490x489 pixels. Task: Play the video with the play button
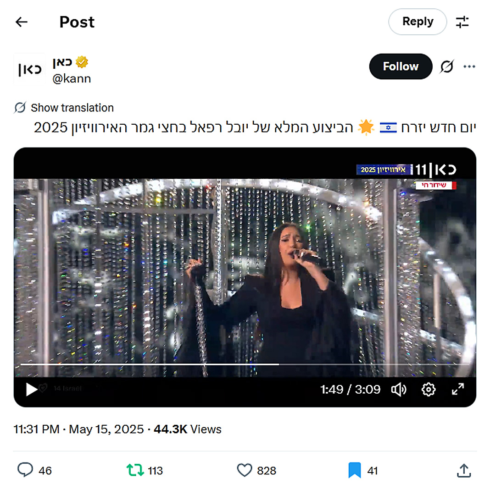pos(32,390)
